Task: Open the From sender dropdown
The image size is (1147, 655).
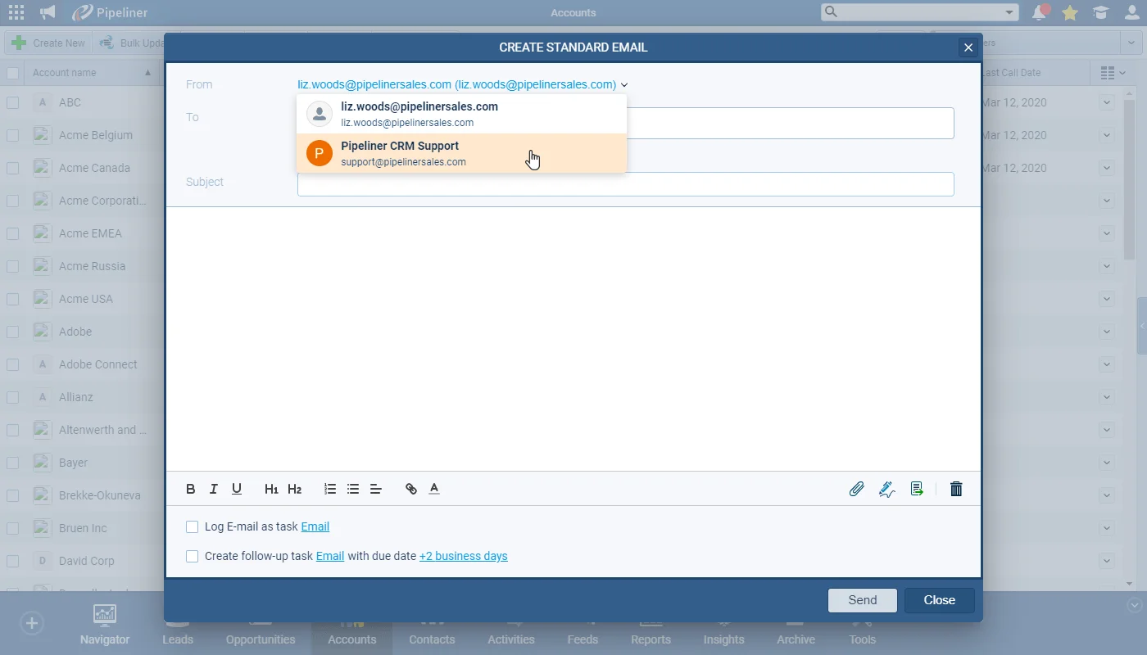Action: pyautogui.click(x=463, y=84)
